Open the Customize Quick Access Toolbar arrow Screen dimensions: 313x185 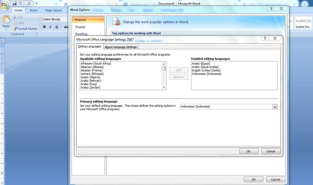pos(36,3)
